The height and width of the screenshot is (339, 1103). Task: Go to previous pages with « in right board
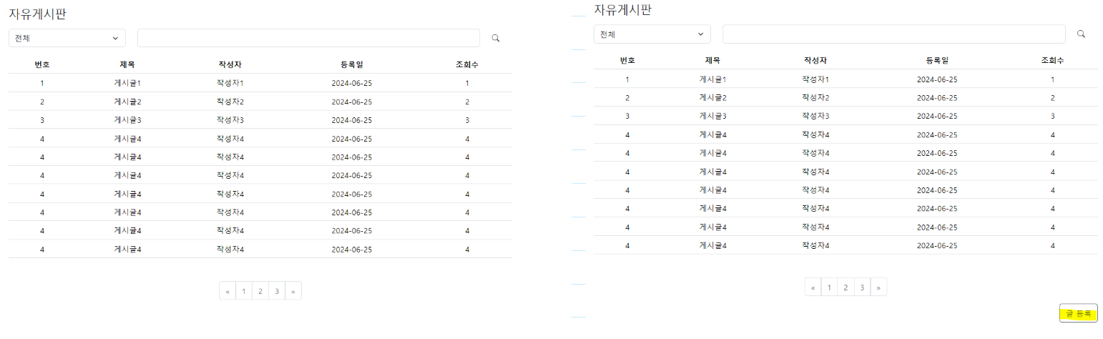coord(813,287)
